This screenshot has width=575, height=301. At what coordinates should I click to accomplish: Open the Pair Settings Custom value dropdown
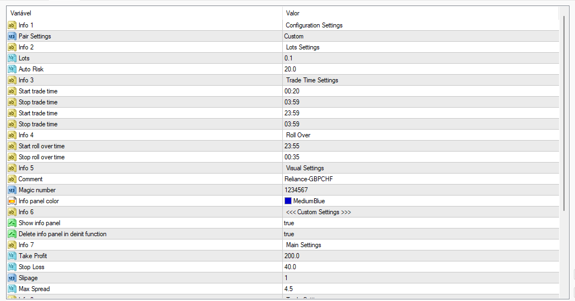(x=418, y=36)
